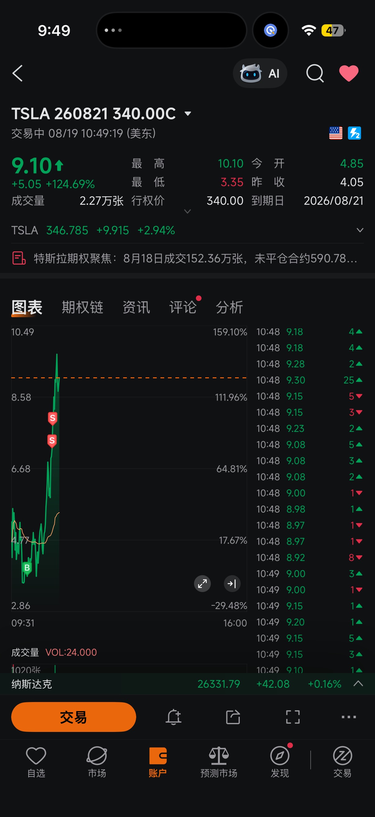The height and width of the screenshot is (817, 375).
Task: Expand chart to fullscreen diagonal arrows icon
Action: pyautogui.click(x=202, y=584)
